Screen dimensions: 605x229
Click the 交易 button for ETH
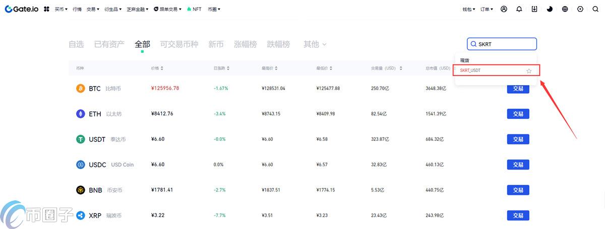(518, 114)
